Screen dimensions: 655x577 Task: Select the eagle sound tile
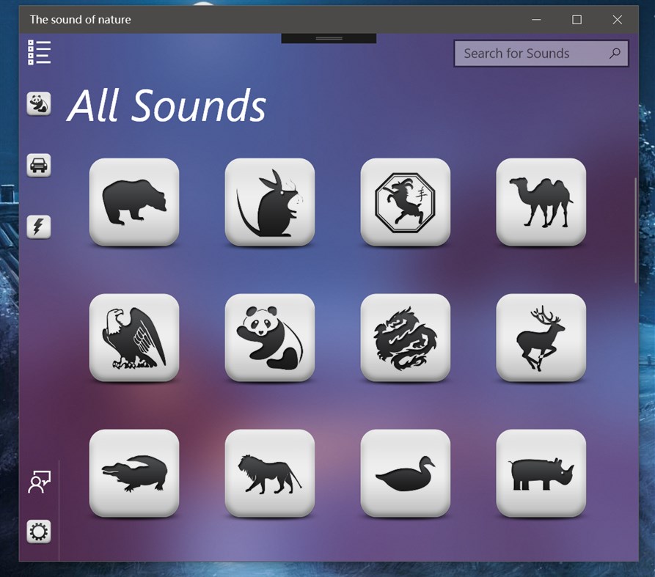click(x=134, y=337)
